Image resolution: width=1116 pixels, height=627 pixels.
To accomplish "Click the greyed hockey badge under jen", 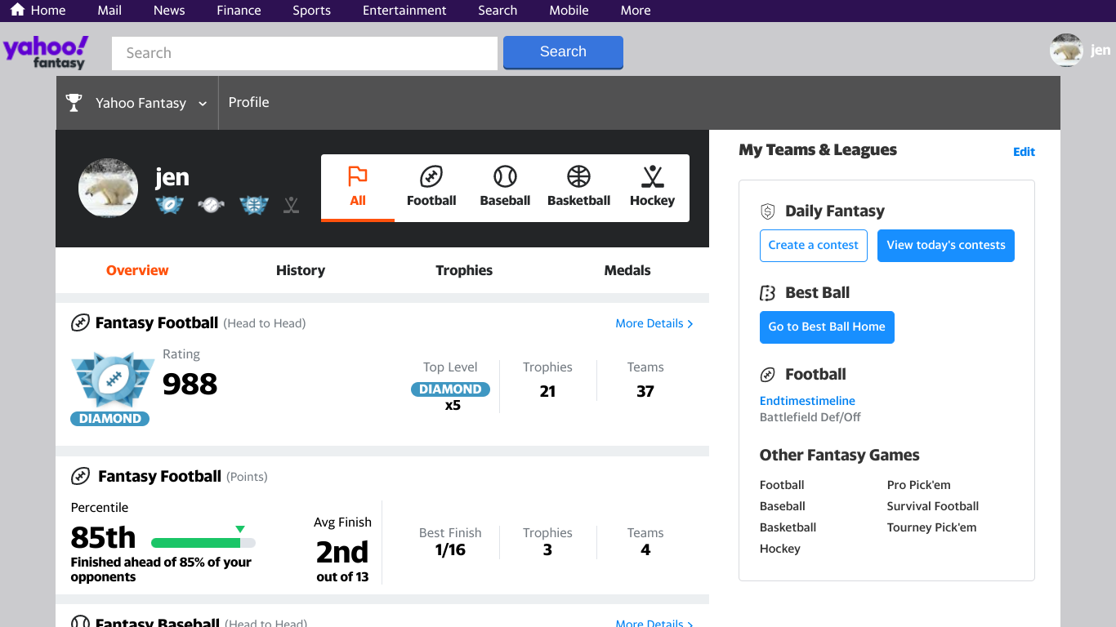I will [292, 205].
